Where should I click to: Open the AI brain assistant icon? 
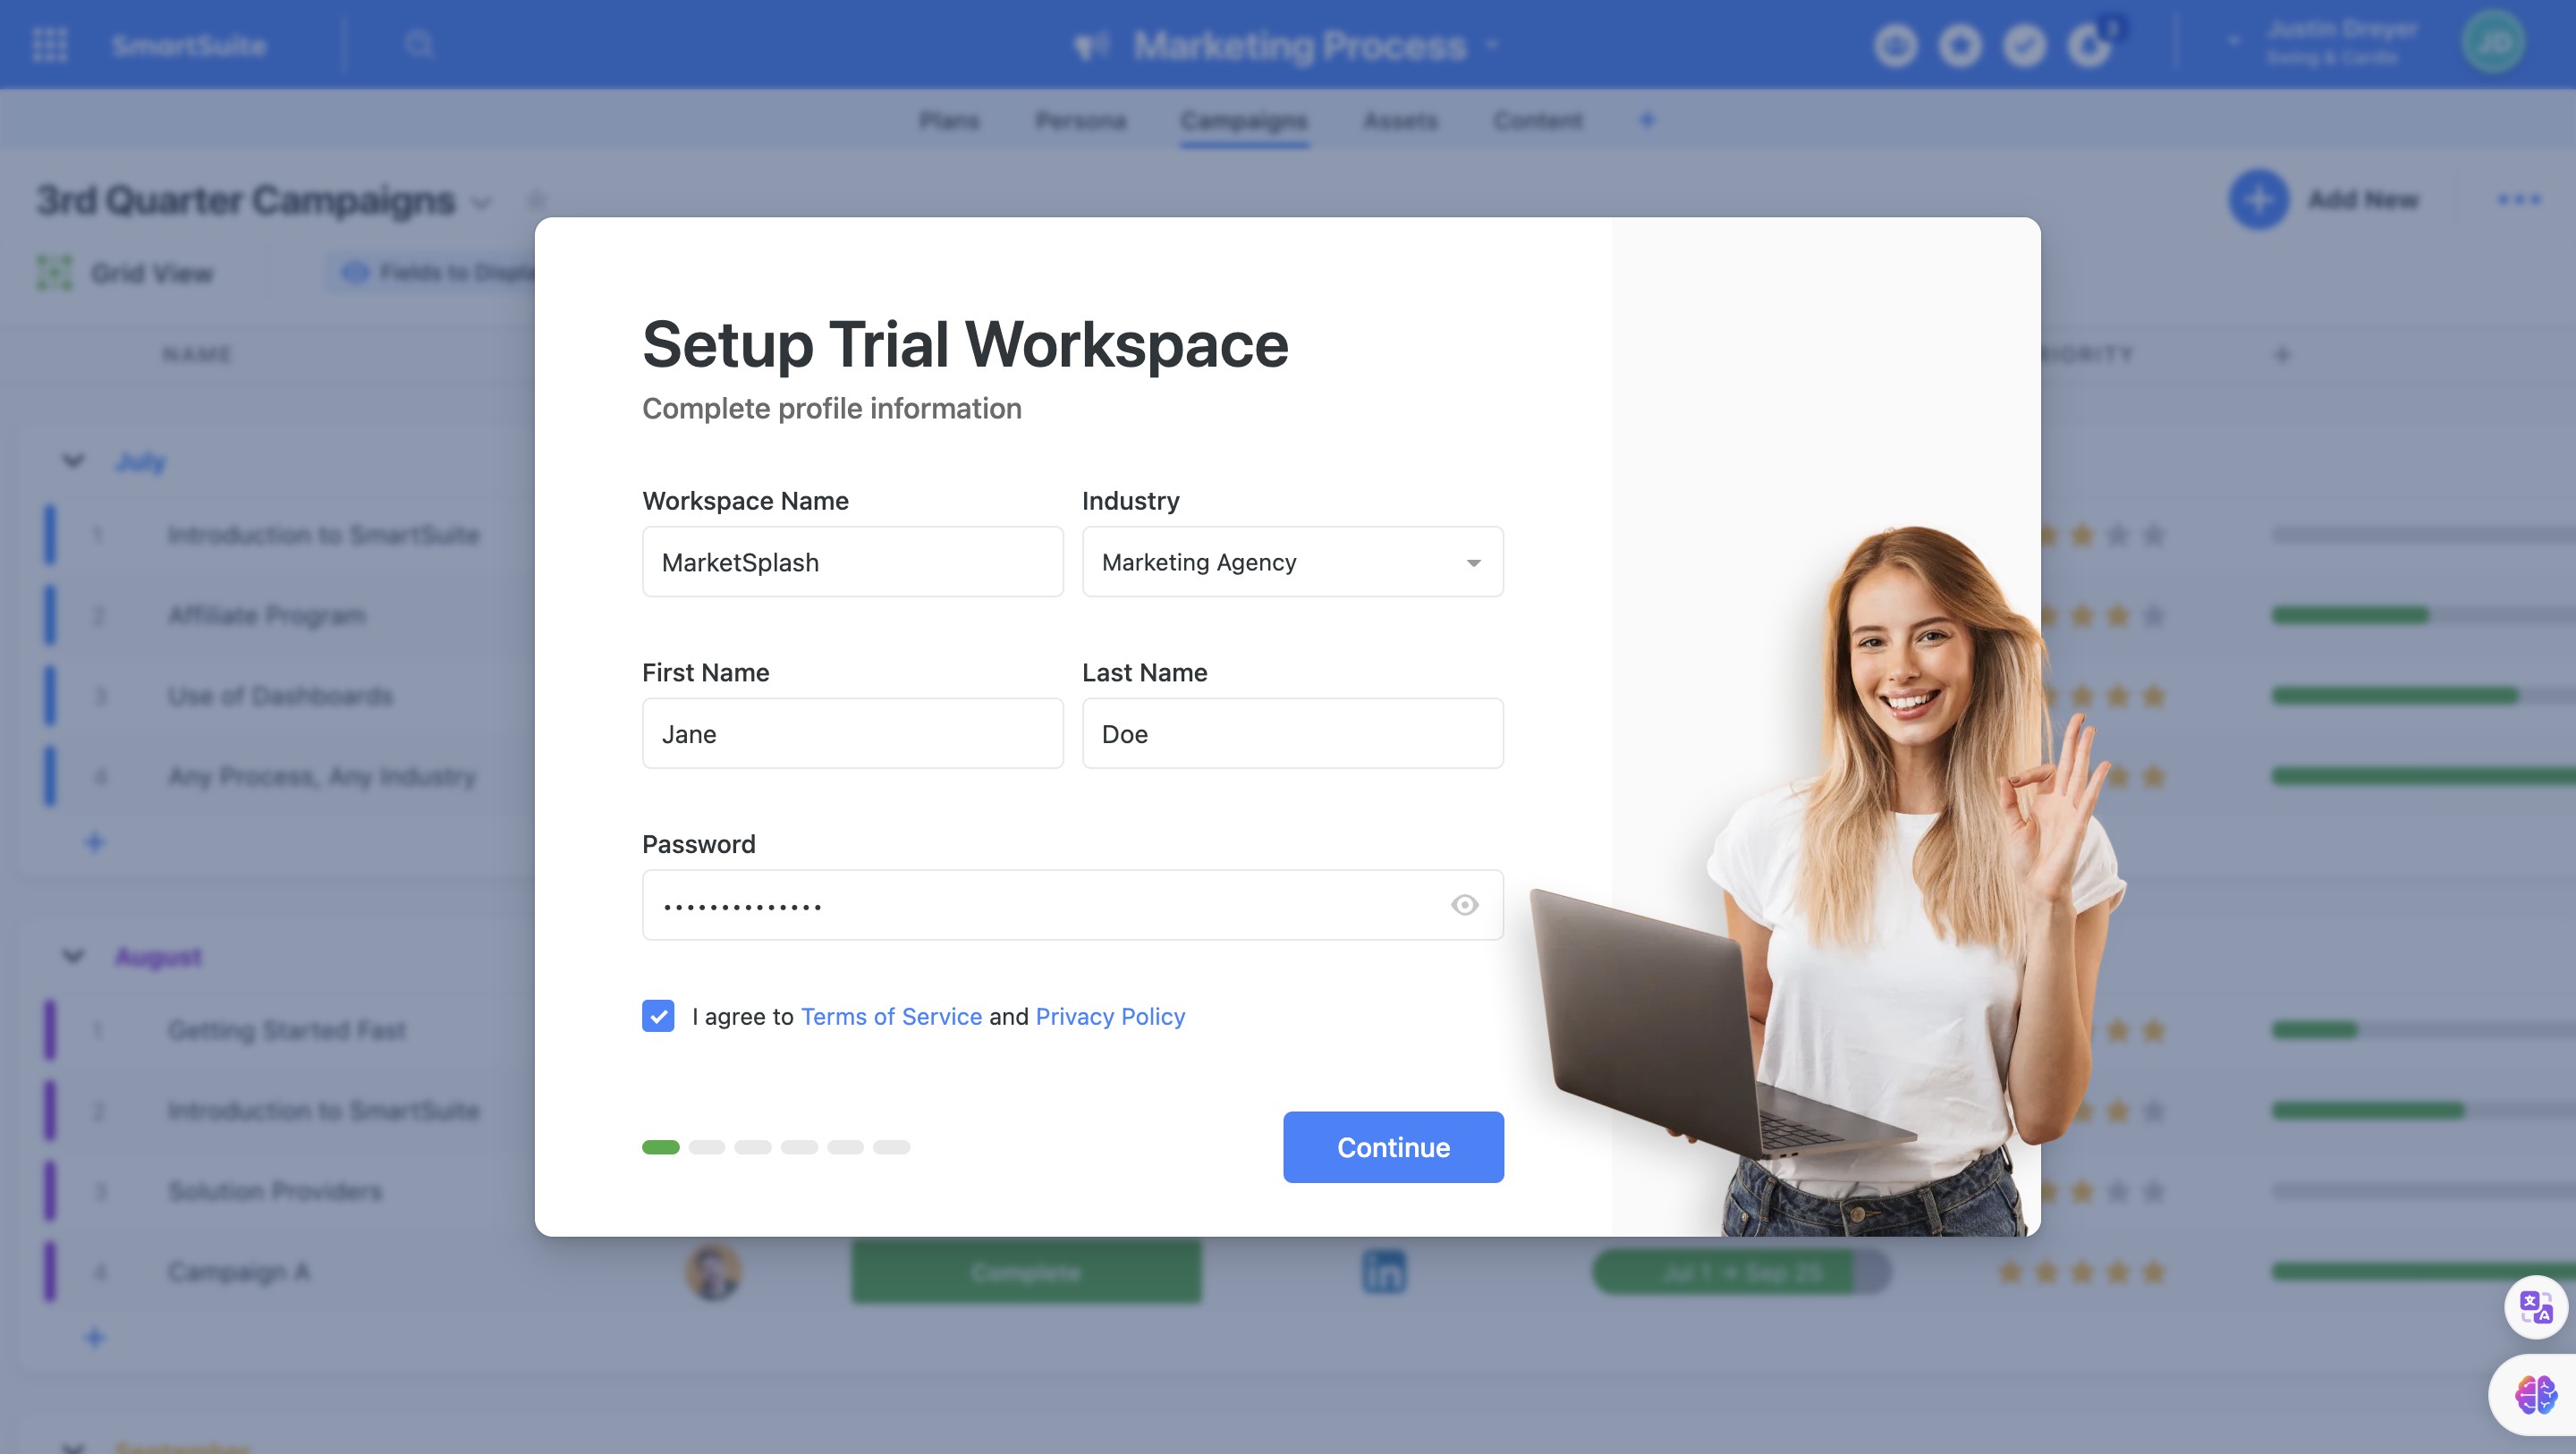(2535, 1393)
